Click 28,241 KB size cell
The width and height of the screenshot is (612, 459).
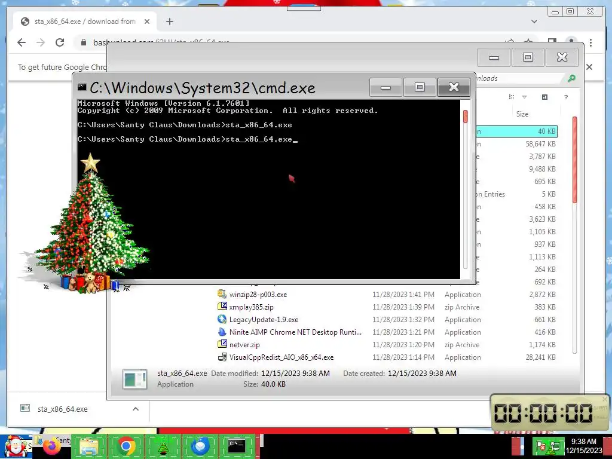coord(540,357)
